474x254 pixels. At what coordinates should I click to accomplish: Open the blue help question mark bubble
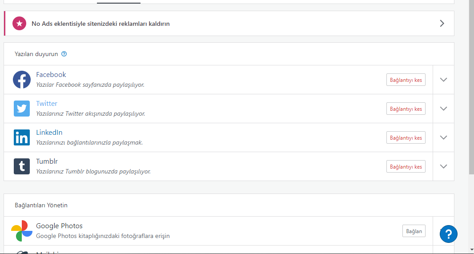tap(449, 234)
